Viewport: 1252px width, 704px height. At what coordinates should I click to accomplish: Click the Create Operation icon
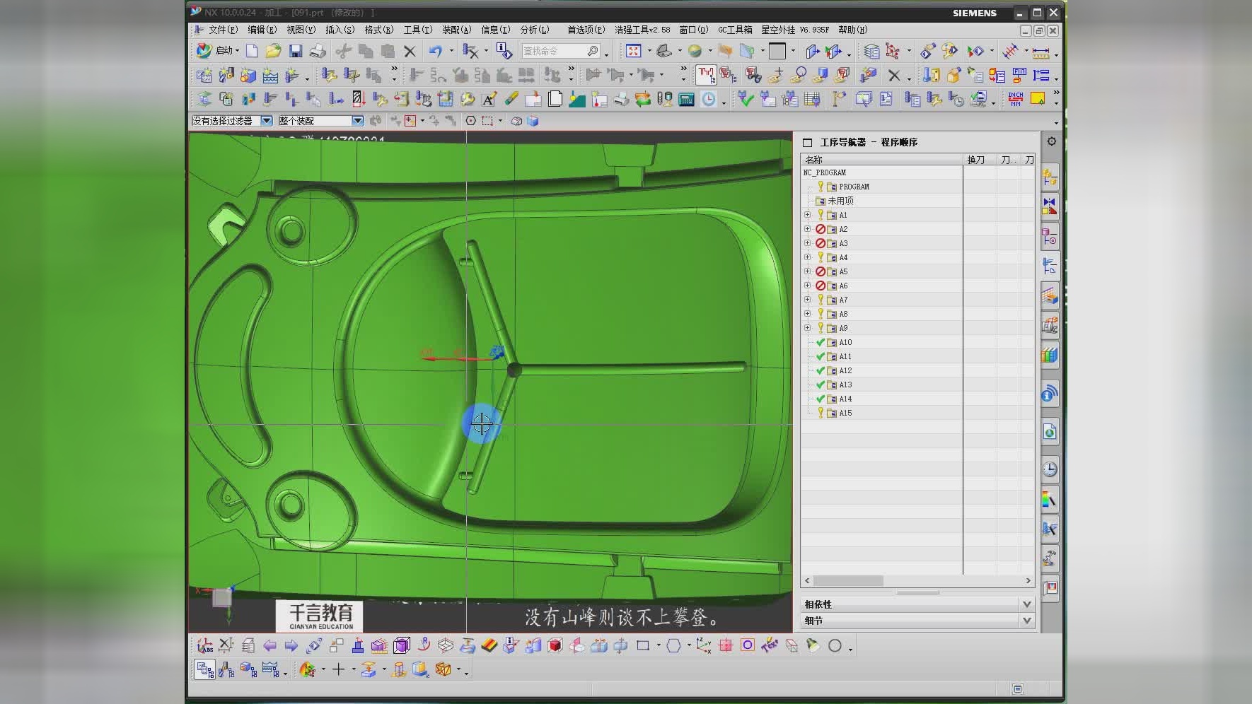pyautogui.click(x=292, y=75)
